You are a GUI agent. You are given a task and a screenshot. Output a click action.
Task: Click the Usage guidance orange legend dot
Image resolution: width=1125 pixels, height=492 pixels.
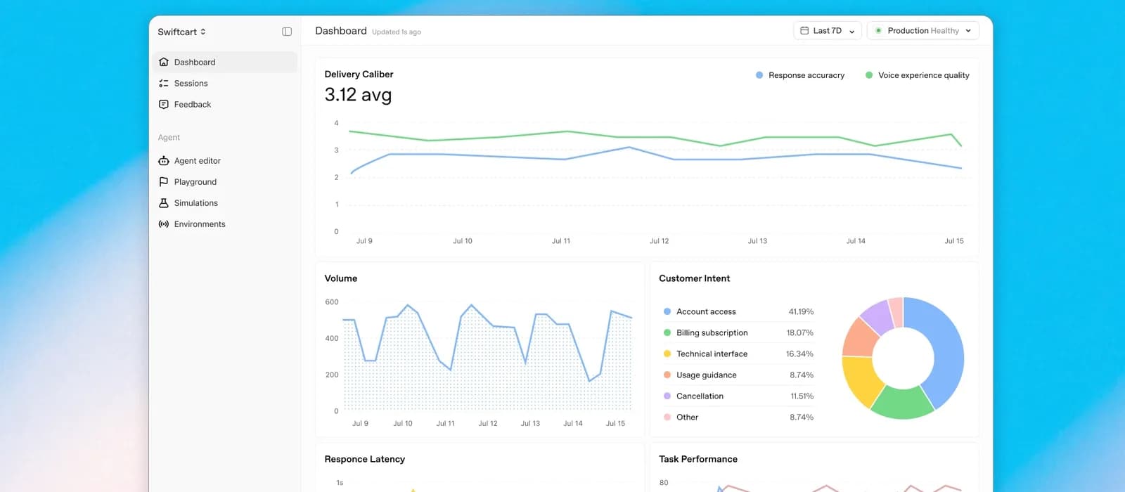(667, 375)
